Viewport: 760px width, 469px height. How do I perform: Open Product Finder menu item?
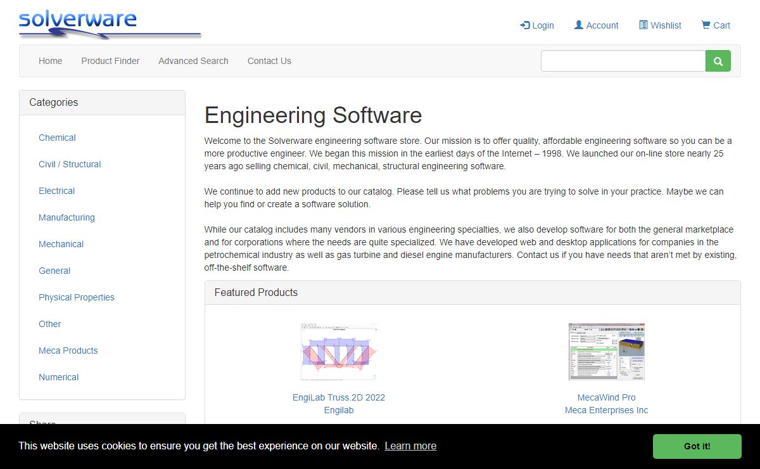[x=110, y=61]
